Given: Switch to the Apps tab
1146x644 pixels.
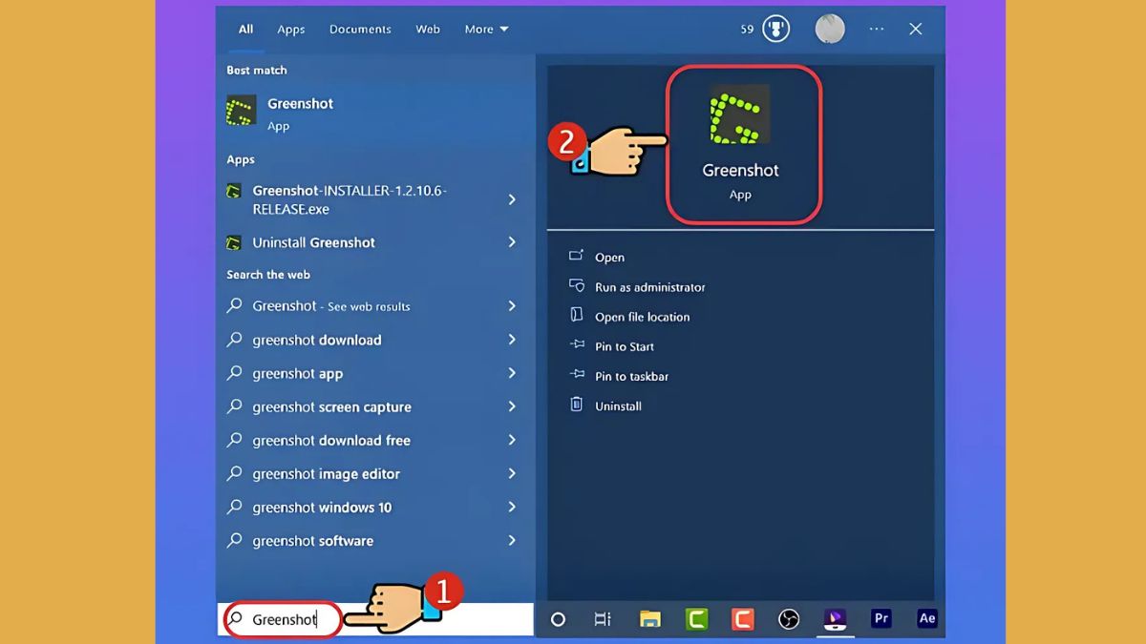Looking at the screenshot, I should coord(291,30).
